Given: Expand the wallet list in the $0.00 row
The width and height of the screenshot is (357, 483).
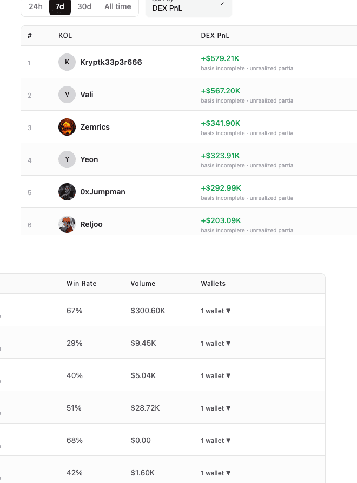Looking at the screenshot, I should 215,441.
